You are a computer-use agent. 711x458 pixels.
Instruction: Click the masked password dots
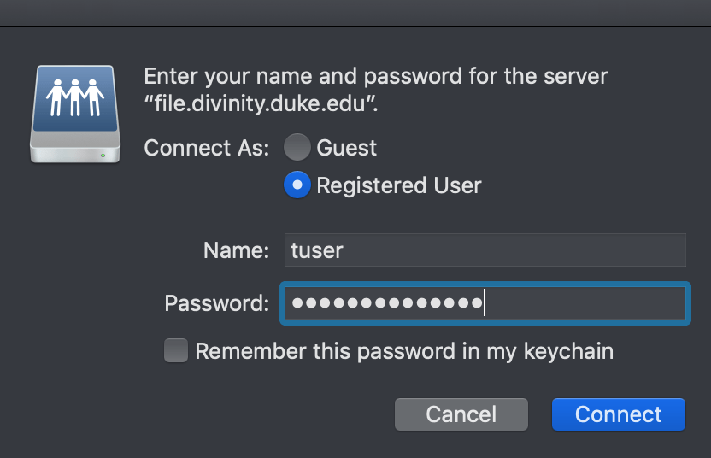point(385,303)
